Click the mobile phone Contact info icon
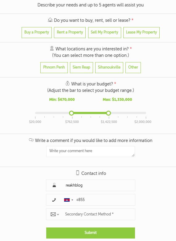176x241 pixels. (78, 173)
